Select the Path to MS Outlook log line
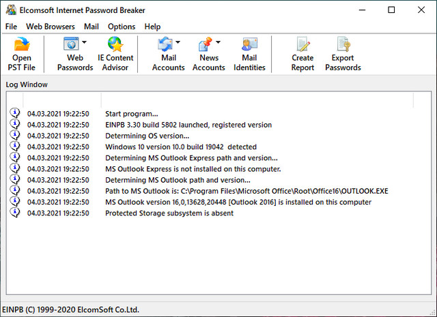The image size is (437, 317). [x=246, y=191]
